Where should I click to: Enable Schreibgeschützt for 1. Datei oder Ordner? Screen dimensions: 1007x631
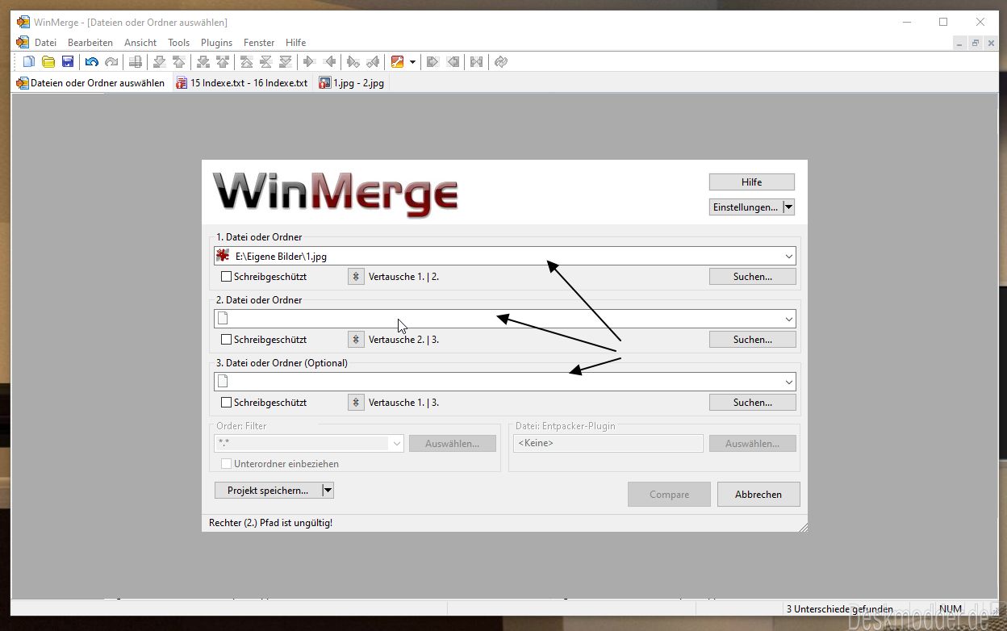(x=227, y=277)
